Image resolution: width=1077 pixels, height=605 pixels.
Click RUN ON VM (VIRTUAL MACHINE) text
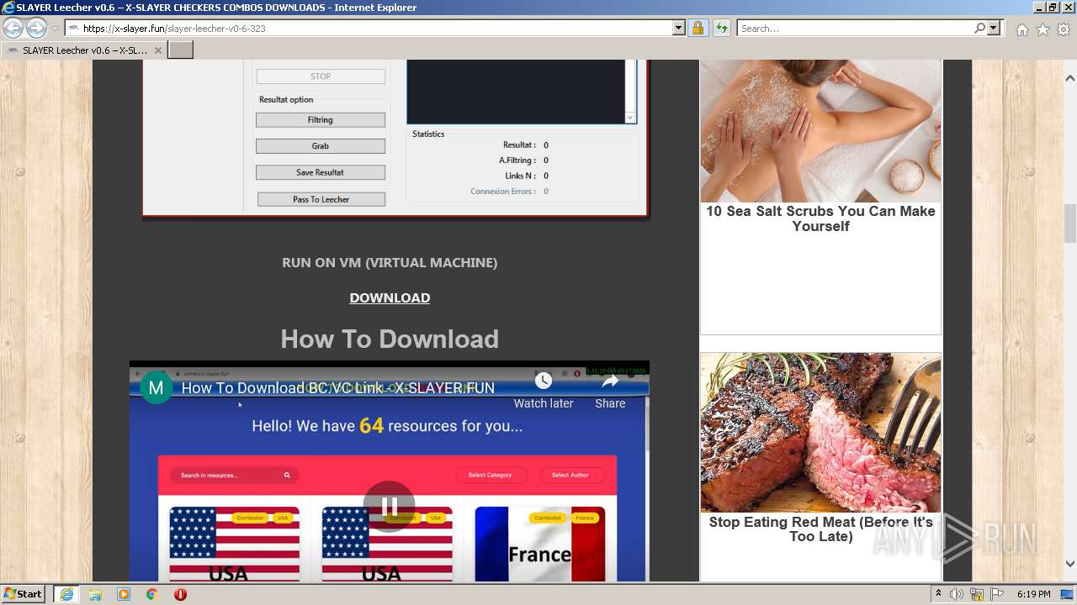tap(390, 262)
